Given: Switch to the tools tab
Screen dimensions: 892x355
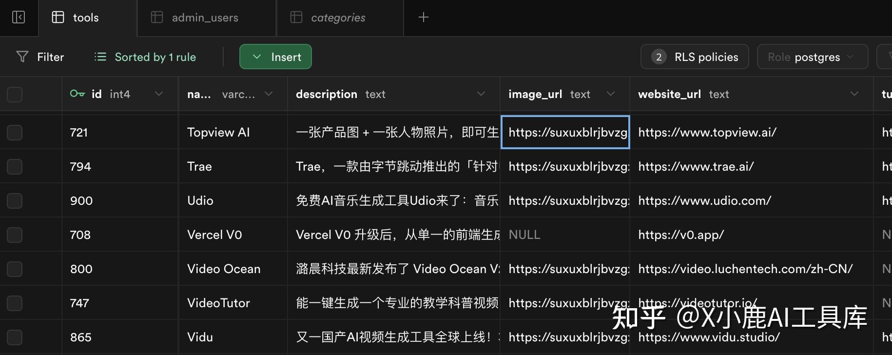Looking at the screenshot, I should 87,18.
